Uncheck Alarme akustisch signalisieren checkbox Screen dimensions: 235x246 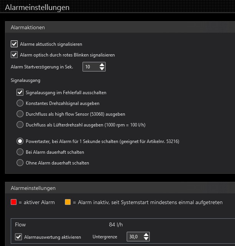click(x=15, y=44)
